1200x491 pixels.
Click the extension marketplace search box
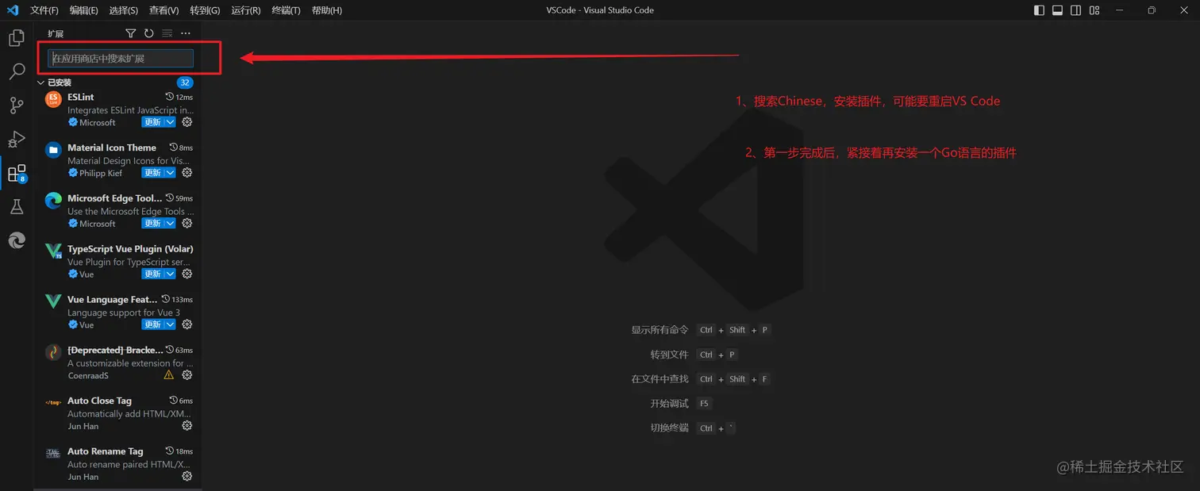(121, 58)
